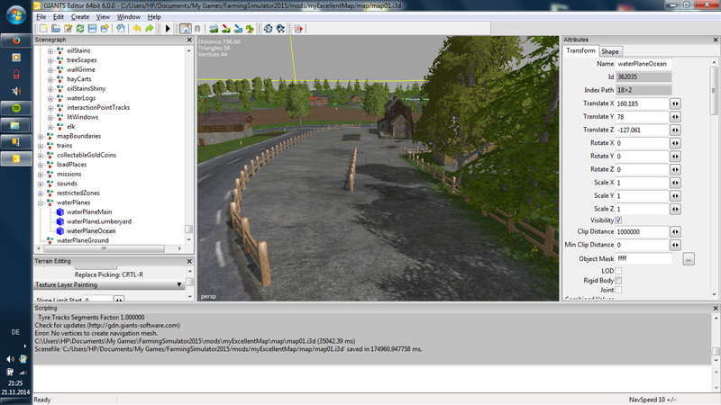Open the Edit menu
Screen dimensions: 721x405
point(59,17)
